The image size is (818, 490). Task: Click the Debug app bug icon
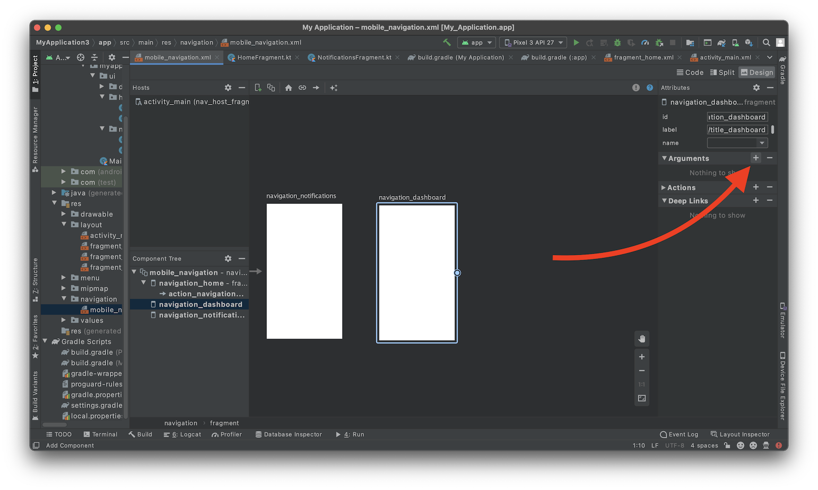(x=617, y=42)
